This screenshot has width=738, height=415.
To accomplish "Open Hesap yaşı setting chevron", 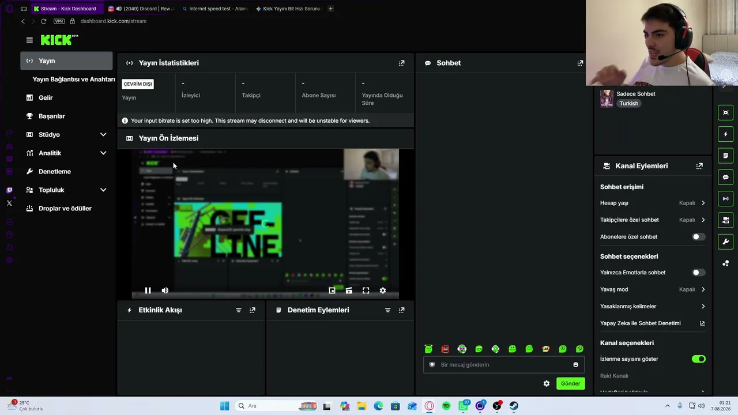I will pyautogui.click(x=703, y=203).
